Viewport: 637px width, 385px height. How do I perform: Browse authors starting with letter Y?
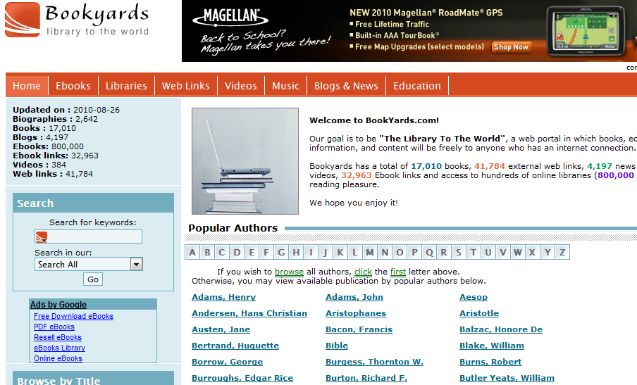548,252
